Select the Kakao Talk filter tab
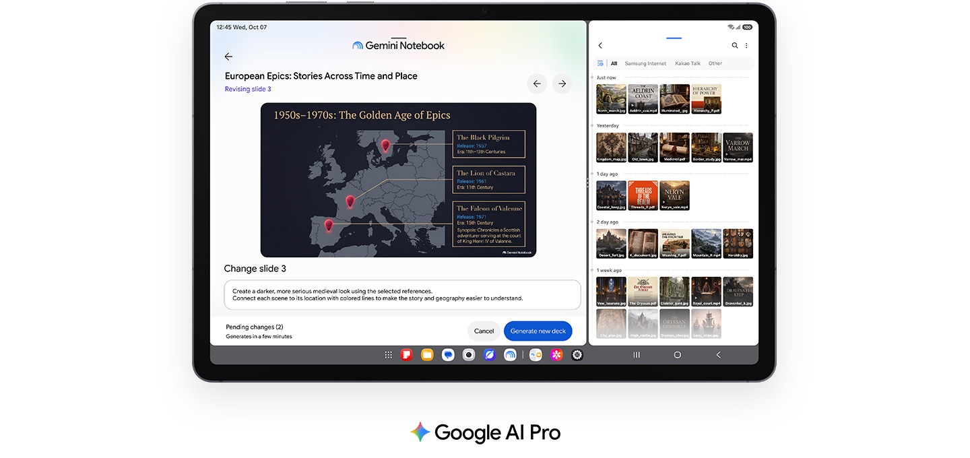Image resolution: width=970 pixels, height=458 pixels. (687, 63)
